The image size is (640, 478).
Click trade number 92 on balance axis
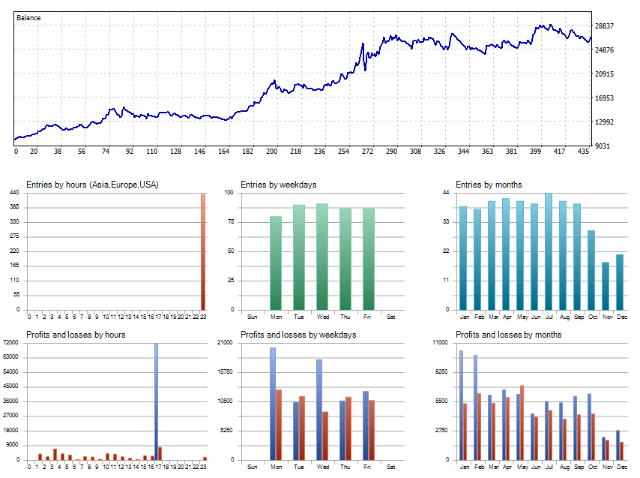130,151
